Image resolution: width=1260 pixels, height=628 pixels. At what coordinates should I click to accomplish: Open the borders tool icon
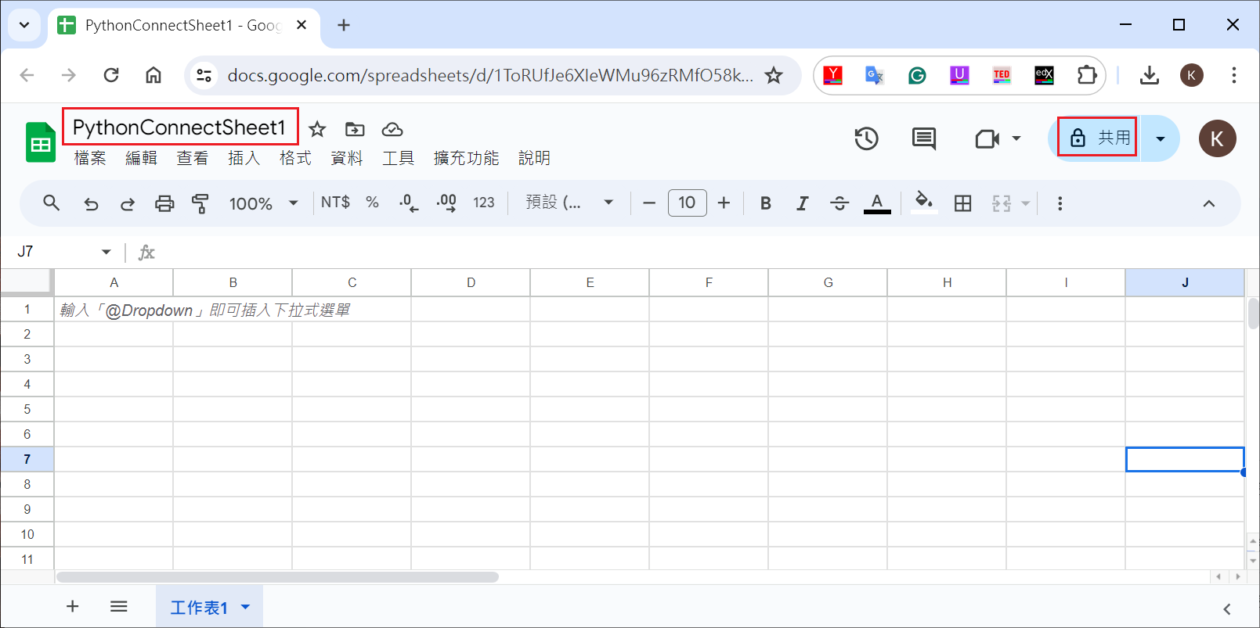click(962, 203)
